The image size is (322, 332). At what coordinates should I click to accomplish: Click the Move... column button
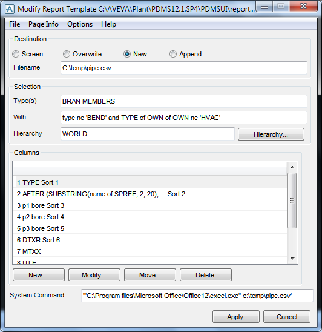150,275
